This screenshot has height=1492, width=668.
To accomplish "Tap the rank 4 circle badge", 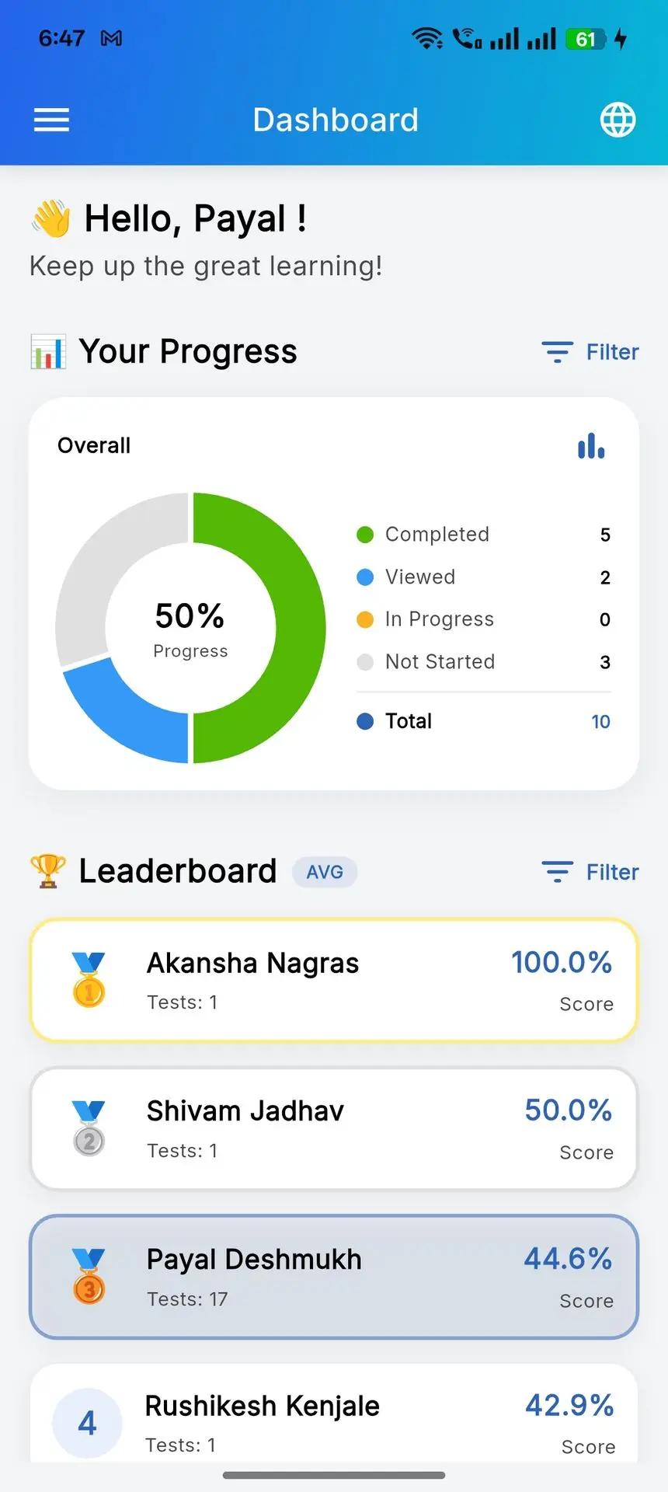I will point(87,1422).
